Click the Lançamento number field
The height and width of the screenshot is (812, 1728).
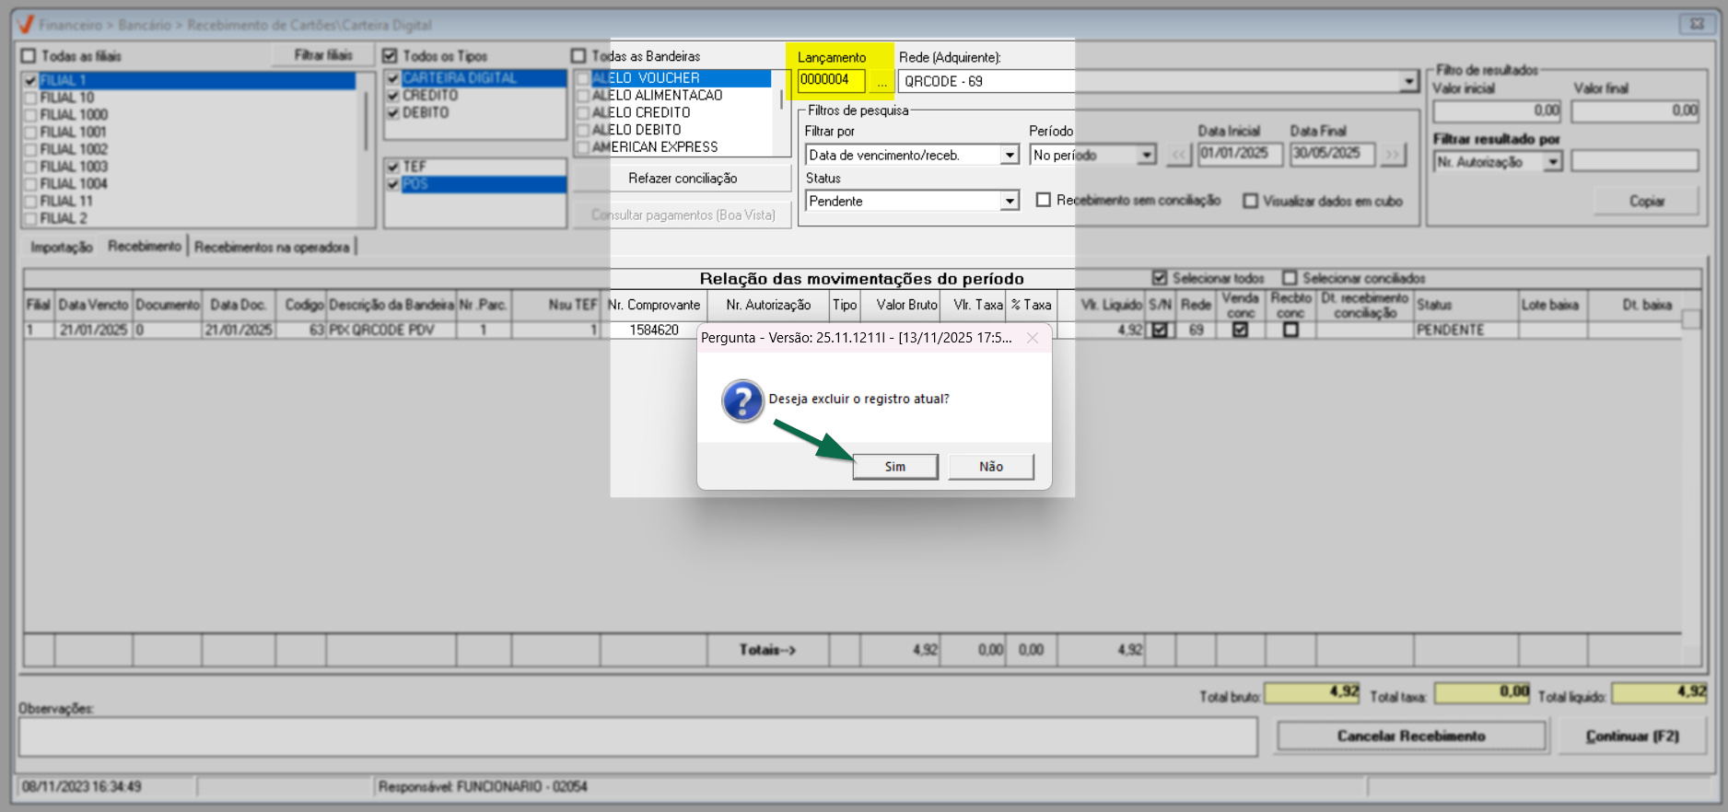(x=832, y=81)
